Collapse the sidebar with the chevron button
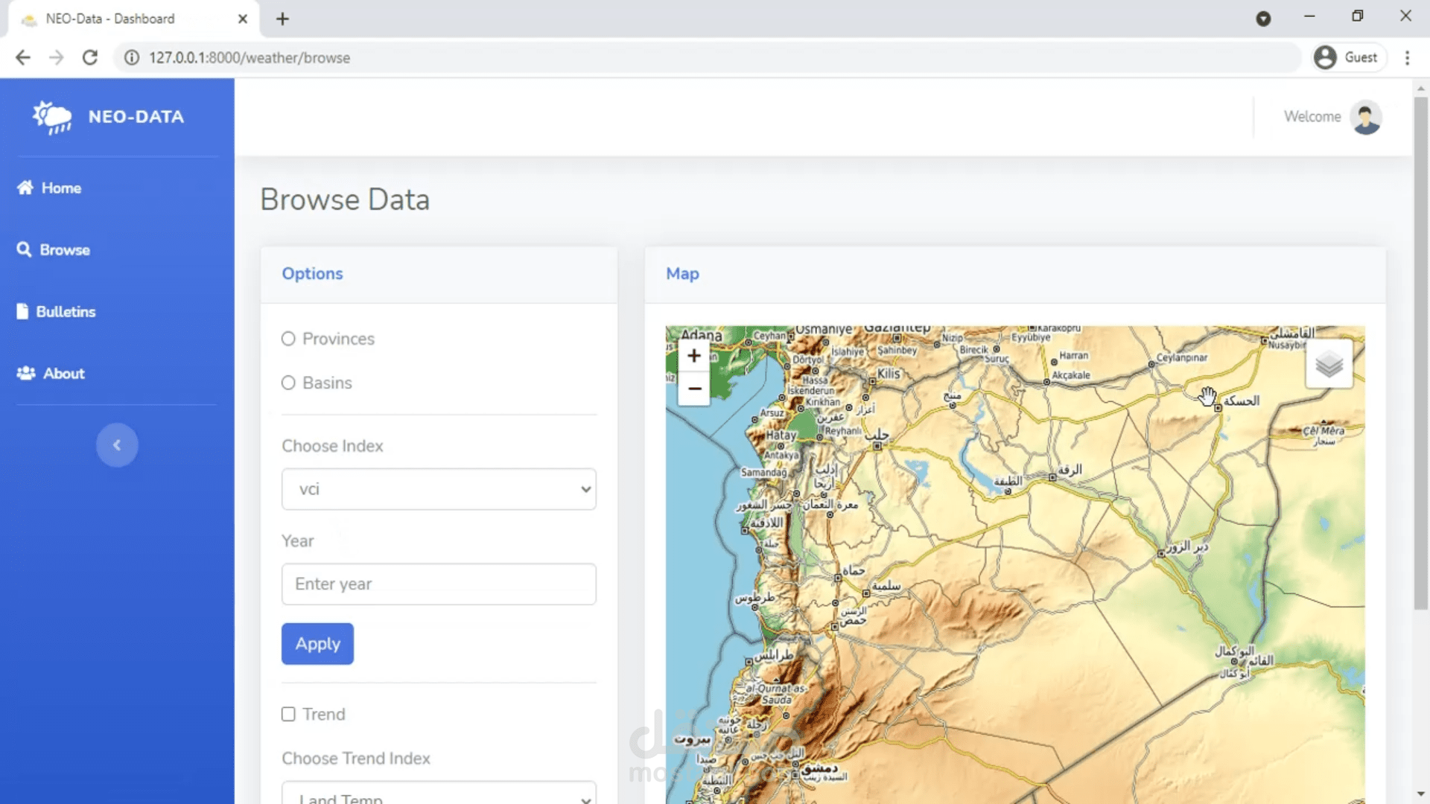 [117, 445]
